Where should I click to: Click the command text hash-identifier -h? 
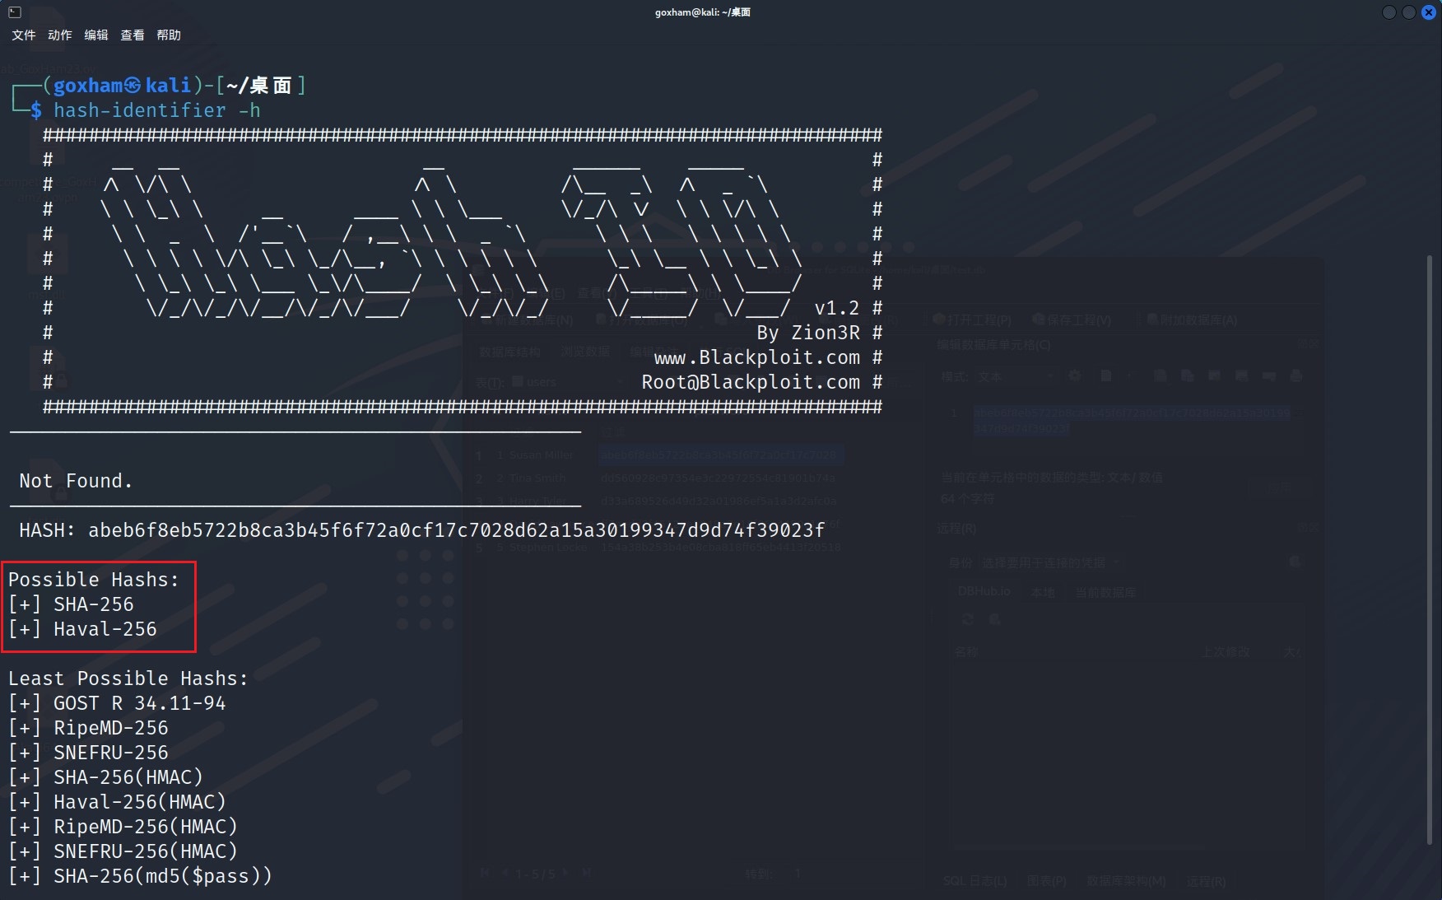[x=157, y=110]
